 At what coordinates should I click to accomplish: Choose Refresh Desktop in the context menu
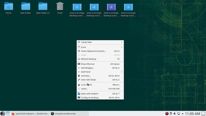[100, 59]
